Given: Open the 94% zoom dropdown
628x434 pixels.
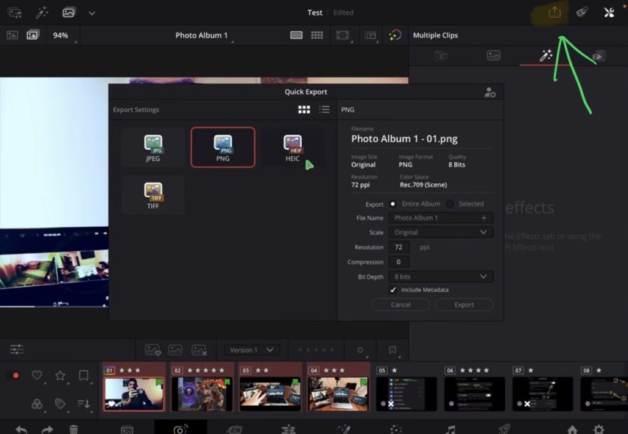Looking at the screenshot, I should pyautogui.click(x=61, y=35).
